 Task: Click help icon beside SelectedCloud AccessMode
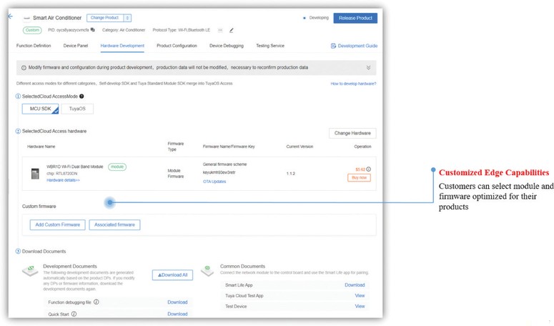coord(81,96)
